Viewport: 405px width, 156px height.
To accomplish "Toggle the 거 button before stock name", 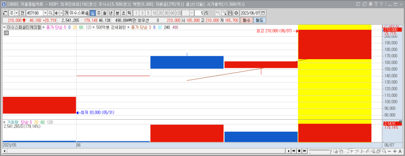I will coord(66,13).
